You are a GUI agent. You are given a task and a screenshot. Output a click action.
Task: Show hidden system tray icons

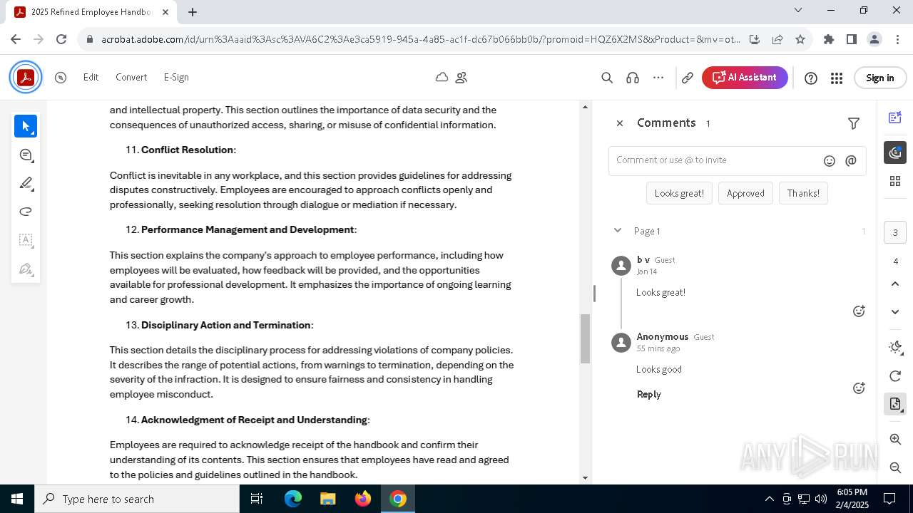(769, 499)
